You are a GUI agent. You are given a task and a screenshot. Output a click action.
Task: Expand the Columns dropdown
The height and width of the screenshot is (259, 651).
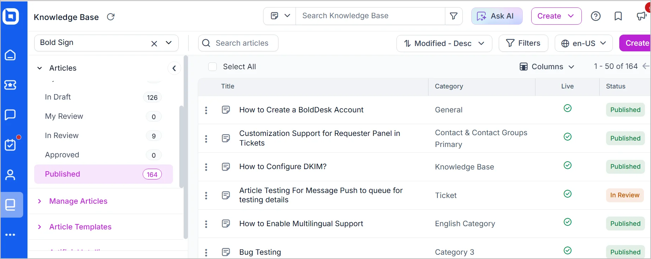(x=547, y=67)
